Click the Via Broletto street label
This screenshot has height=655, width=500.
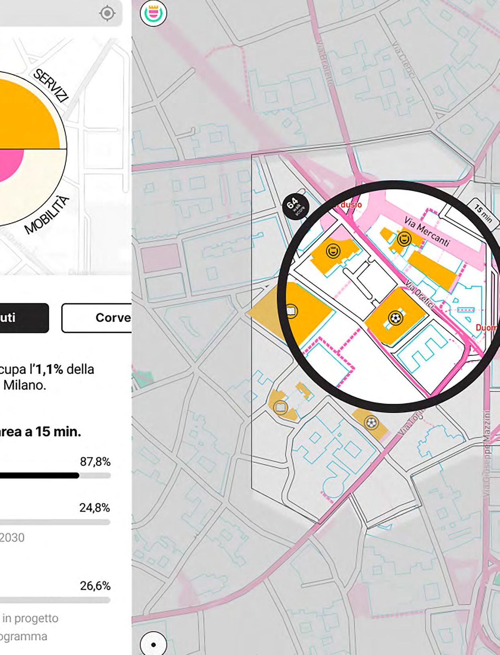pyautogui.click(x=326, y=63)
